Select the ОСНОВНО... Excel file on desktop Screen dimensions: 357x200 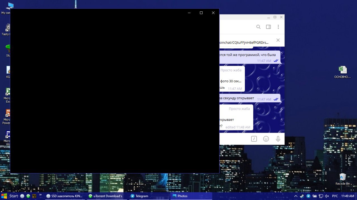tap(342, 72)
